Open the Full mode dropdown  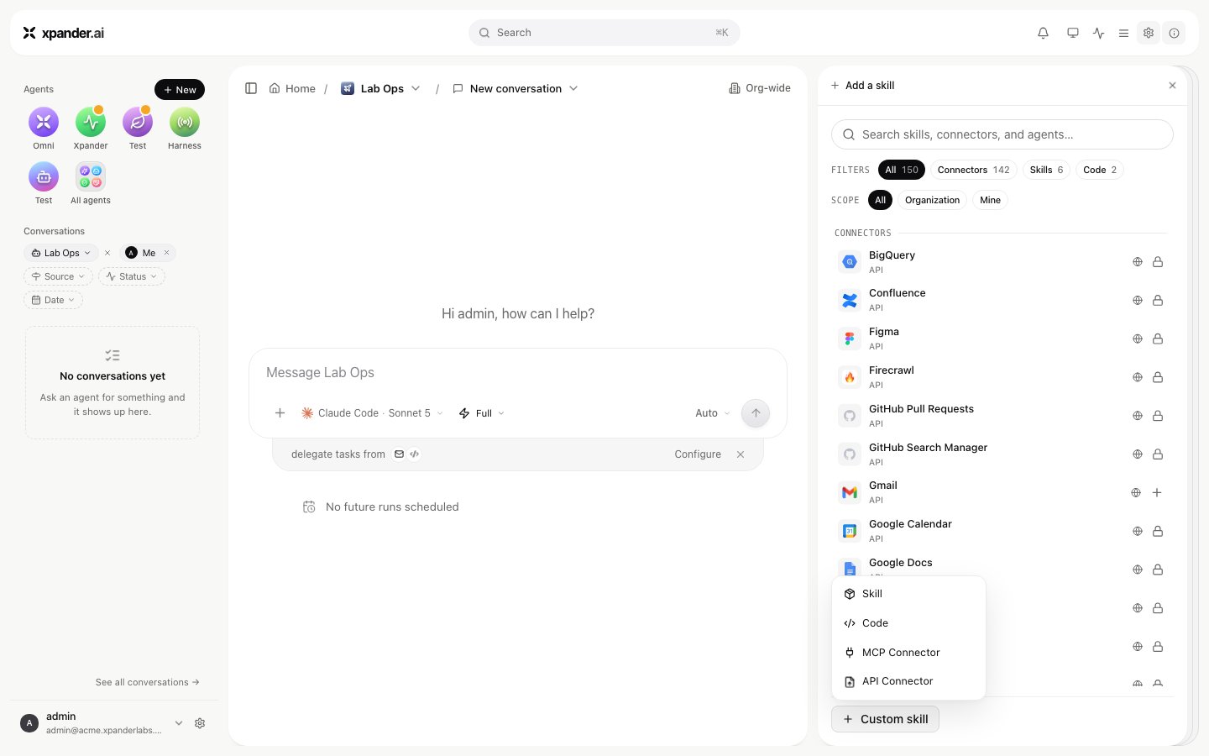(x=482, y=413)
